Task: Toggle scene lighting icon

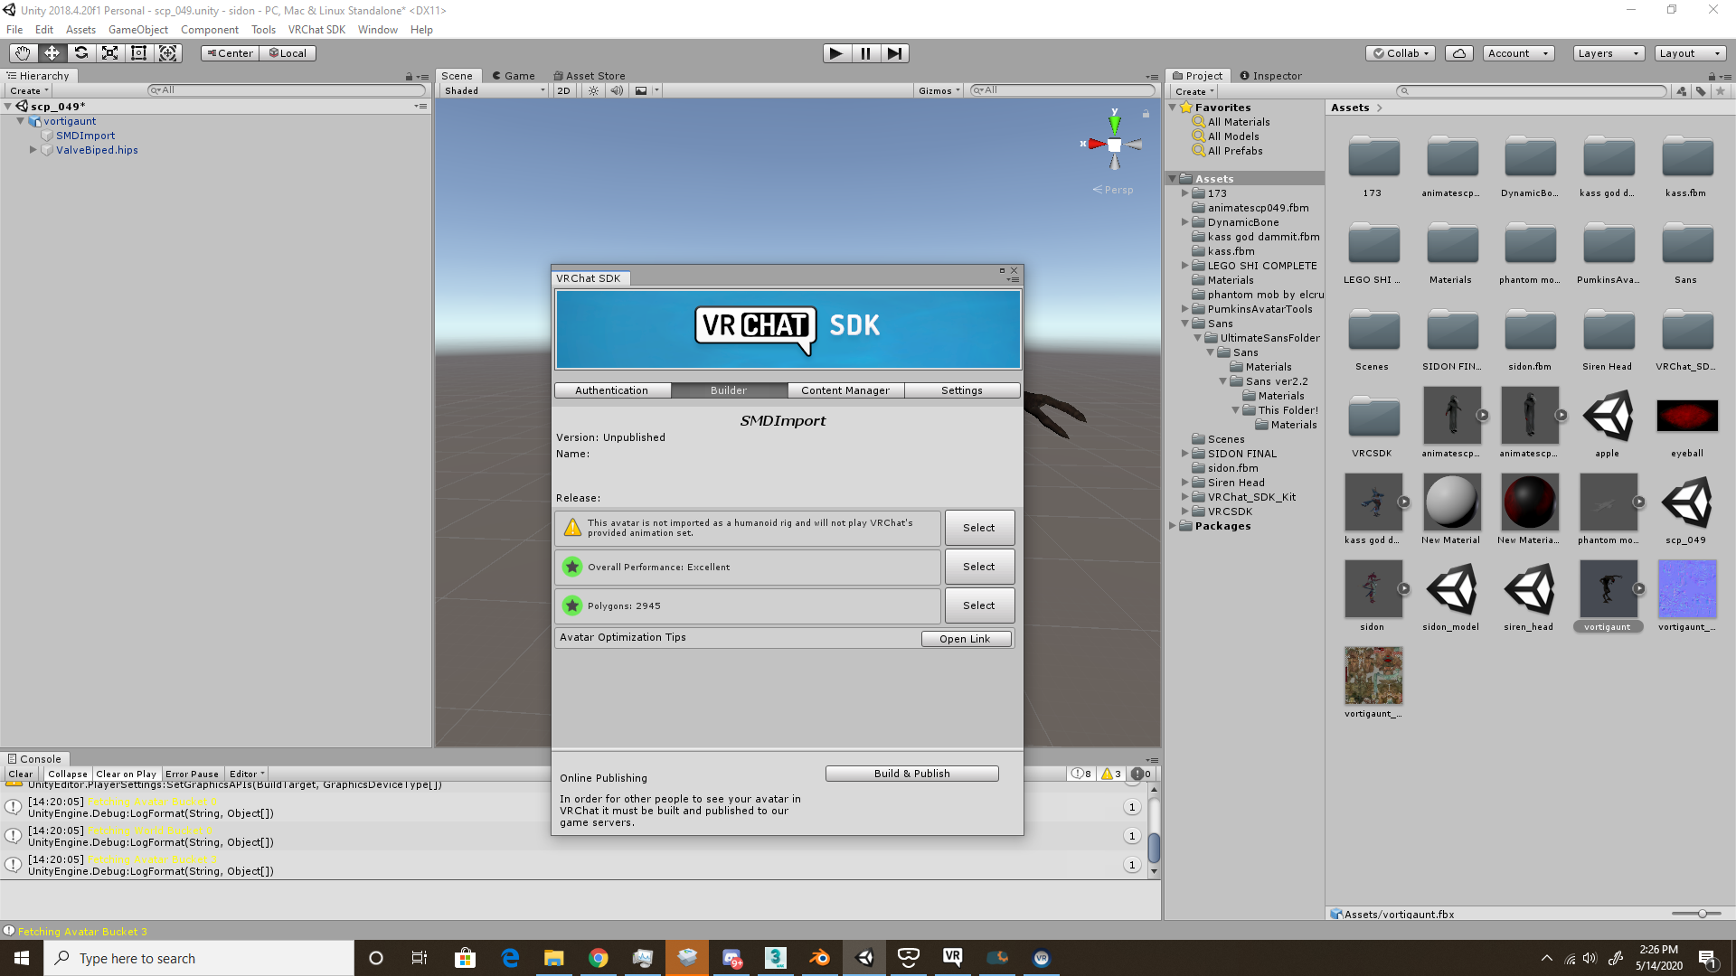Action: coord(593,90)
